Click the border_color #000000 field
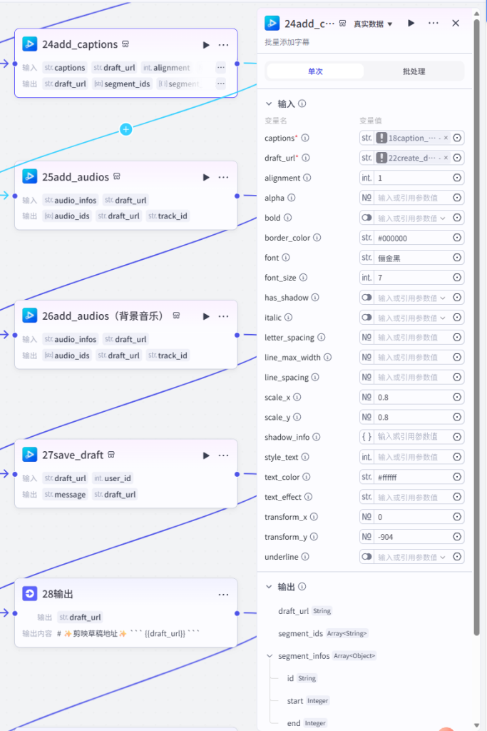The image size is (487, 731). [x=413, y=238]
